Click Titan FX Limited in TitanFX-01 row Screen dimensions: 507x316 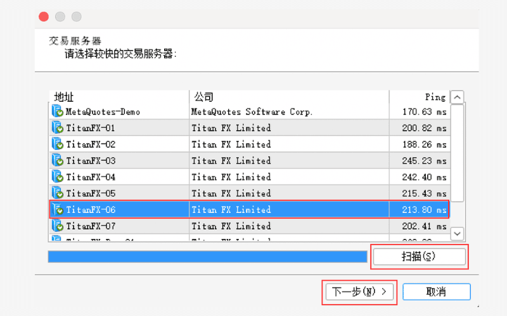(231, 128)
